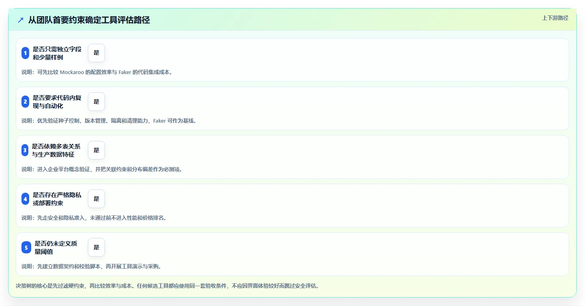Click the question 是否仍未定义质量阈值
Image resolution: width=585 pixels, height=306 pixels.
pos(56,247)
